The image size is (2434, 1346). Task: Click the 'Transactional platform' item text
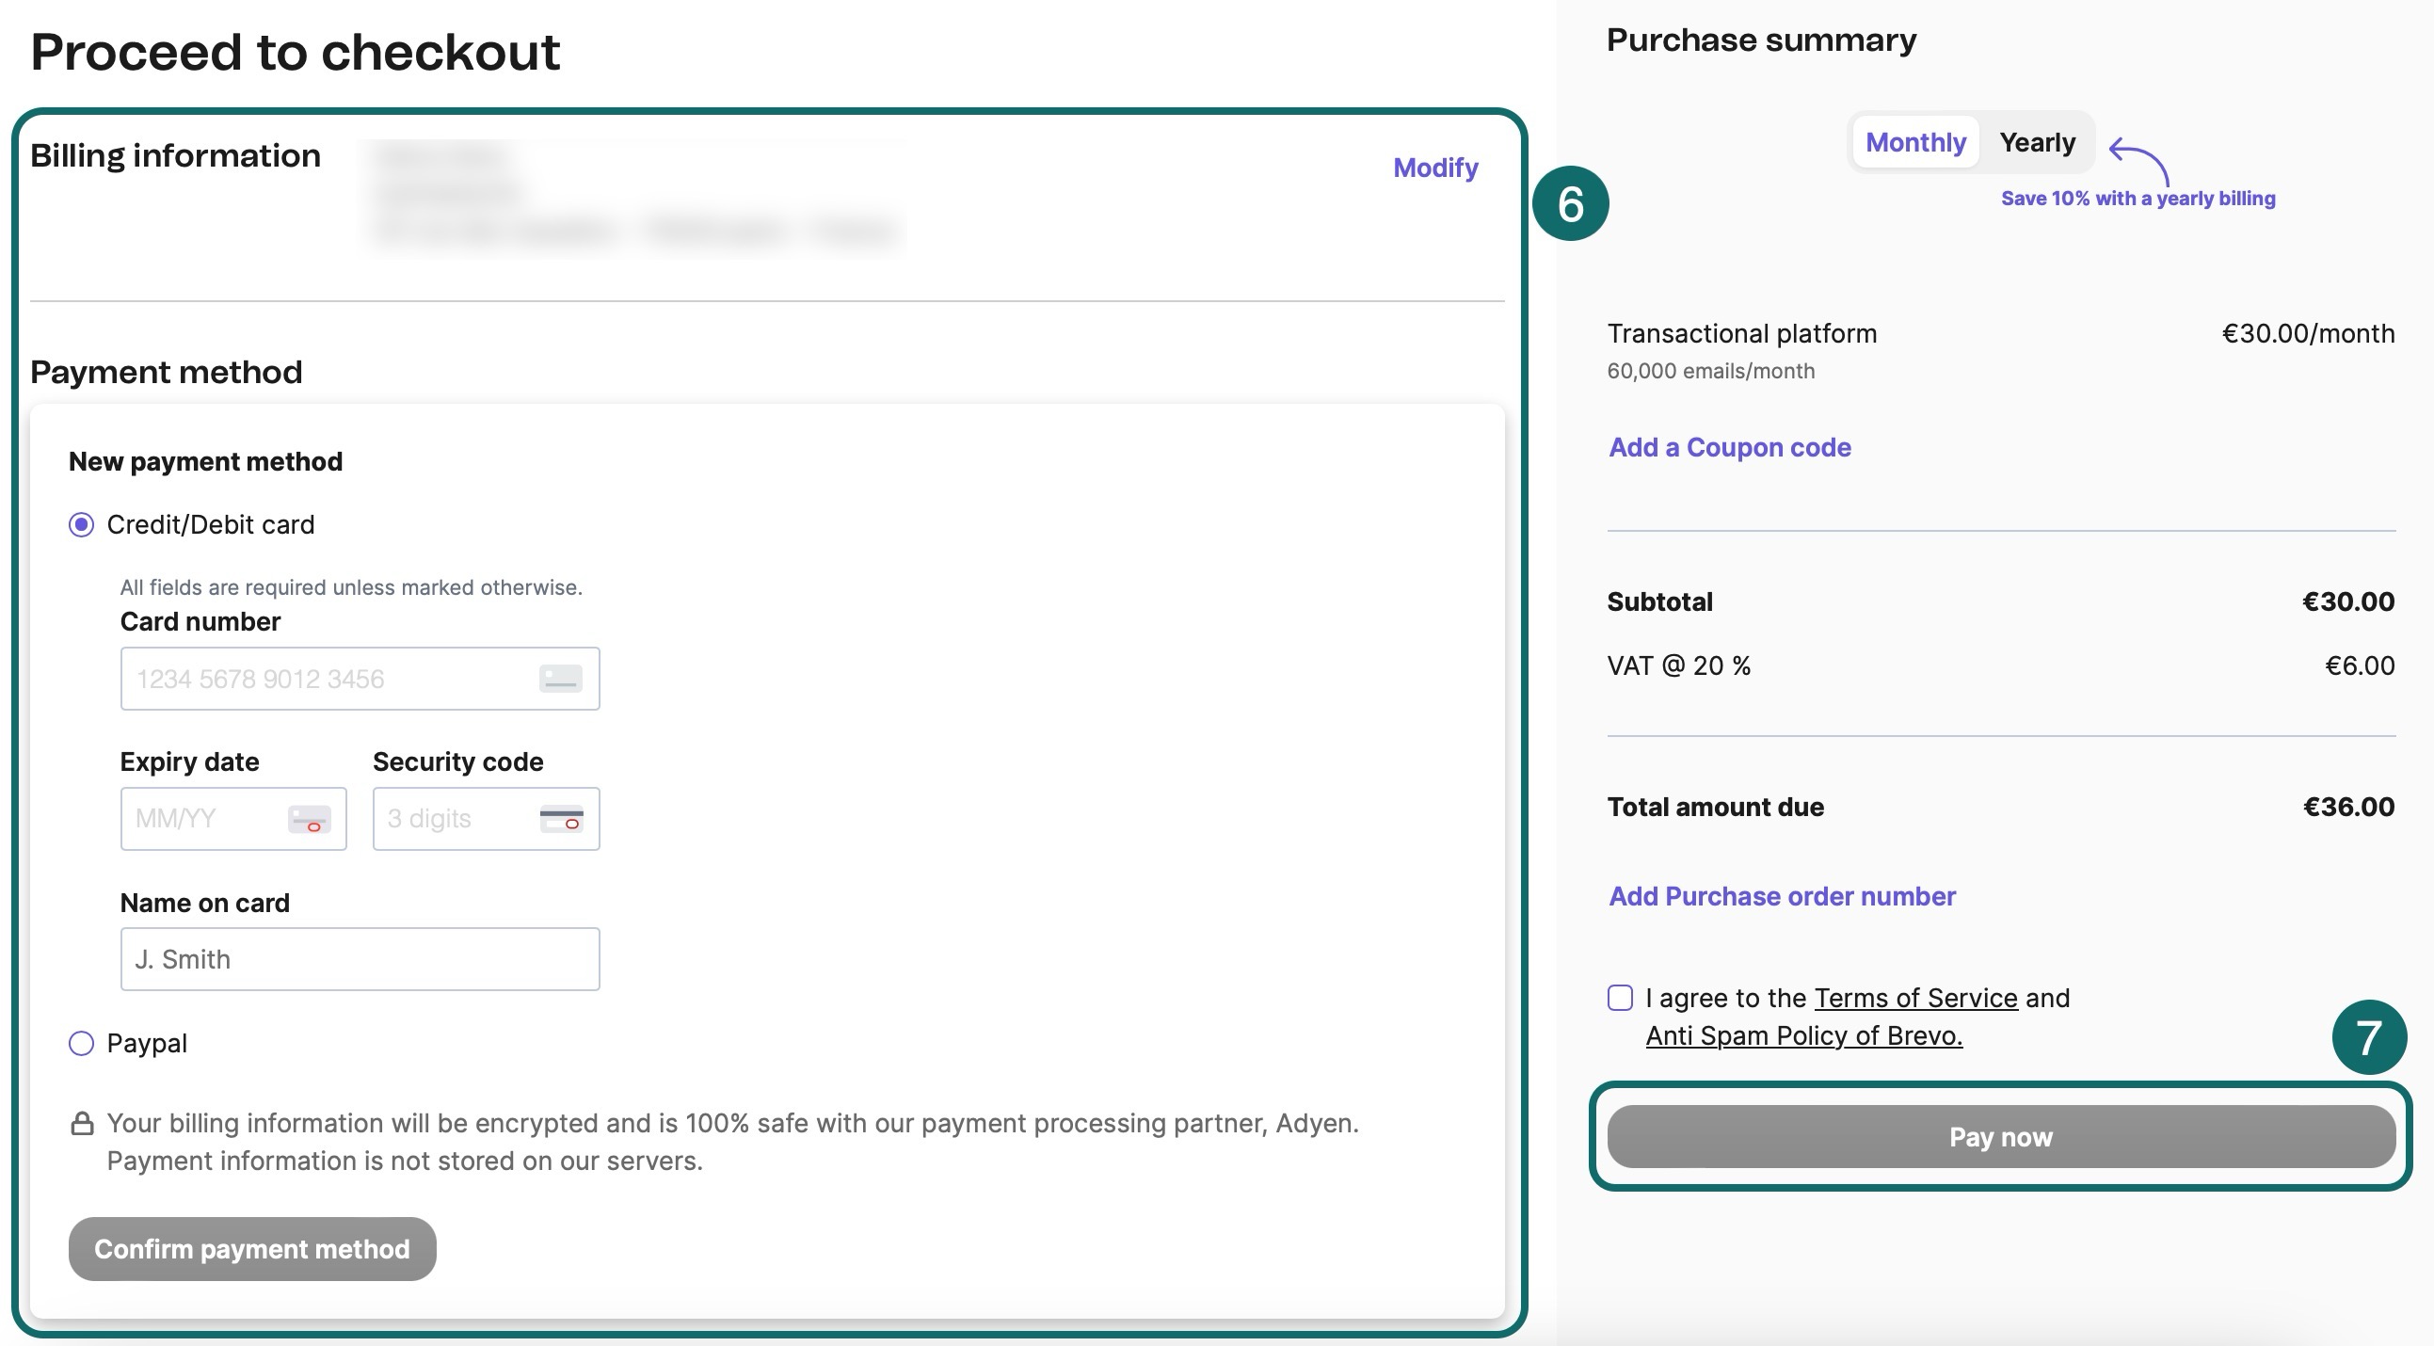click(x=1741, y=333)
